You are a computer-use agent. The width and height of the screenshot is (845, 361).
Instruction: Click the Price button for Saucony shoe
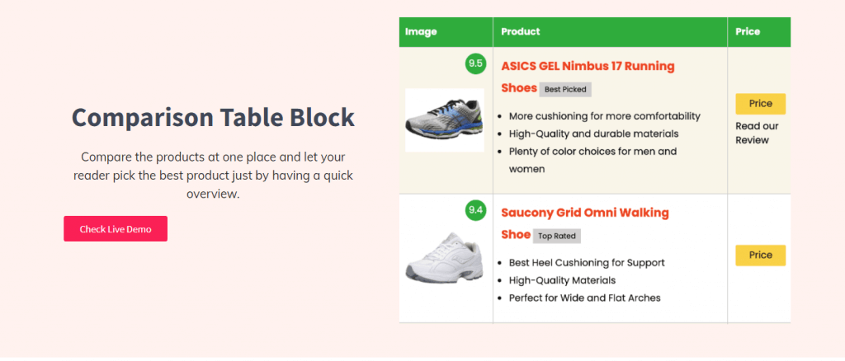tap(760, 255)
